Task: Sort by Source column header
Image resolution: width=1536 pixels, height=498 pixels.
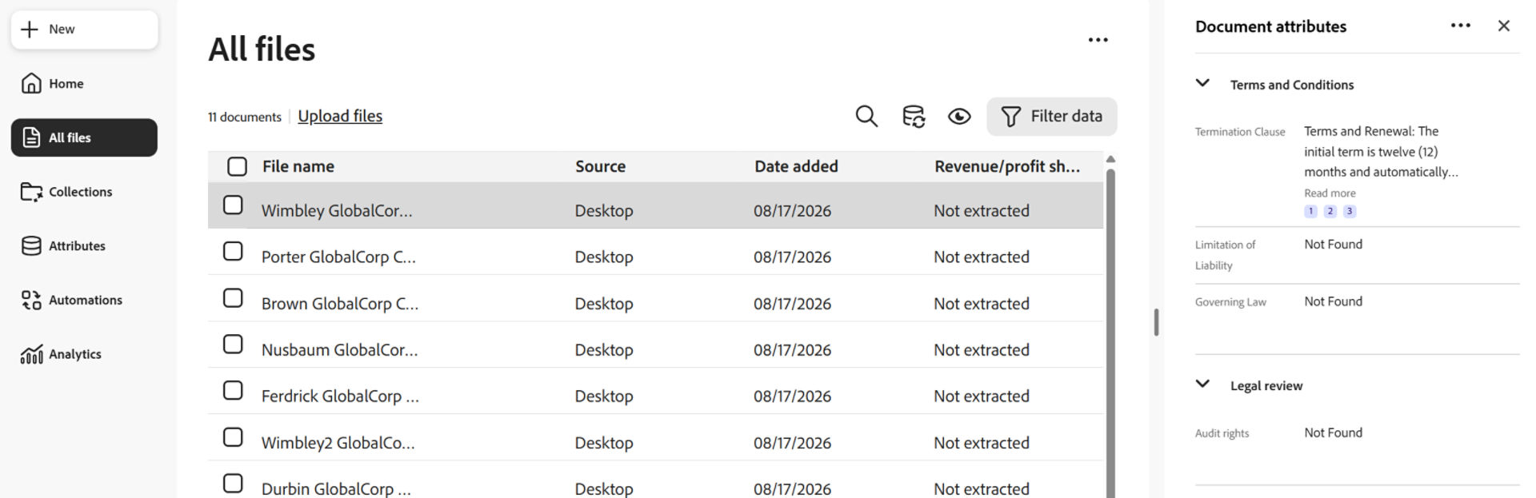Action: (x=601, y=166)
